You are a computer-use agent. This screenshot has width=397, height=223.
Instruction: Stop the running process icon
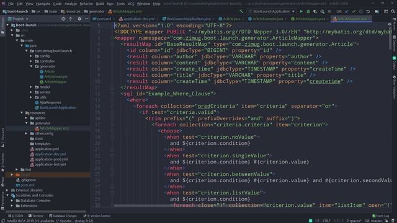point(329,11)
